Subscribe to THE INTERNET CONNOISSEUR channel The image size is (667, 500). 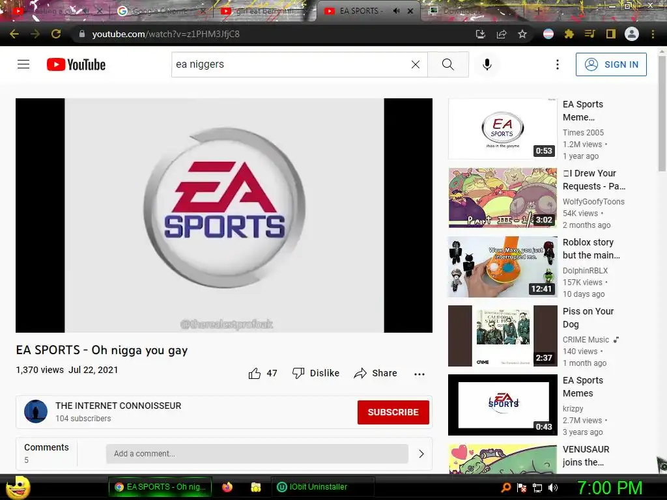pyautogui.click(x=393, y=412)
